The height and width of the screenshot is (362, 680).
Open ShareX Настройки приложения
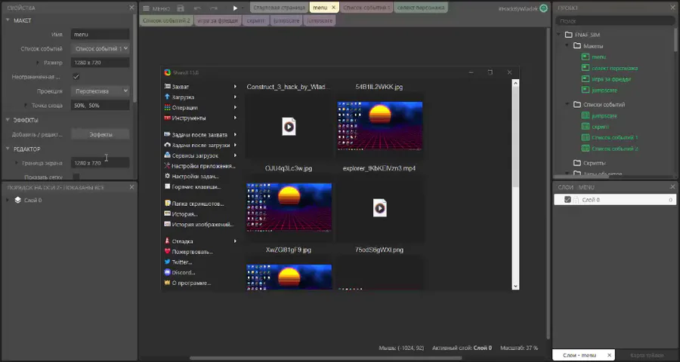pyautogui.click(x=200, y=166)
